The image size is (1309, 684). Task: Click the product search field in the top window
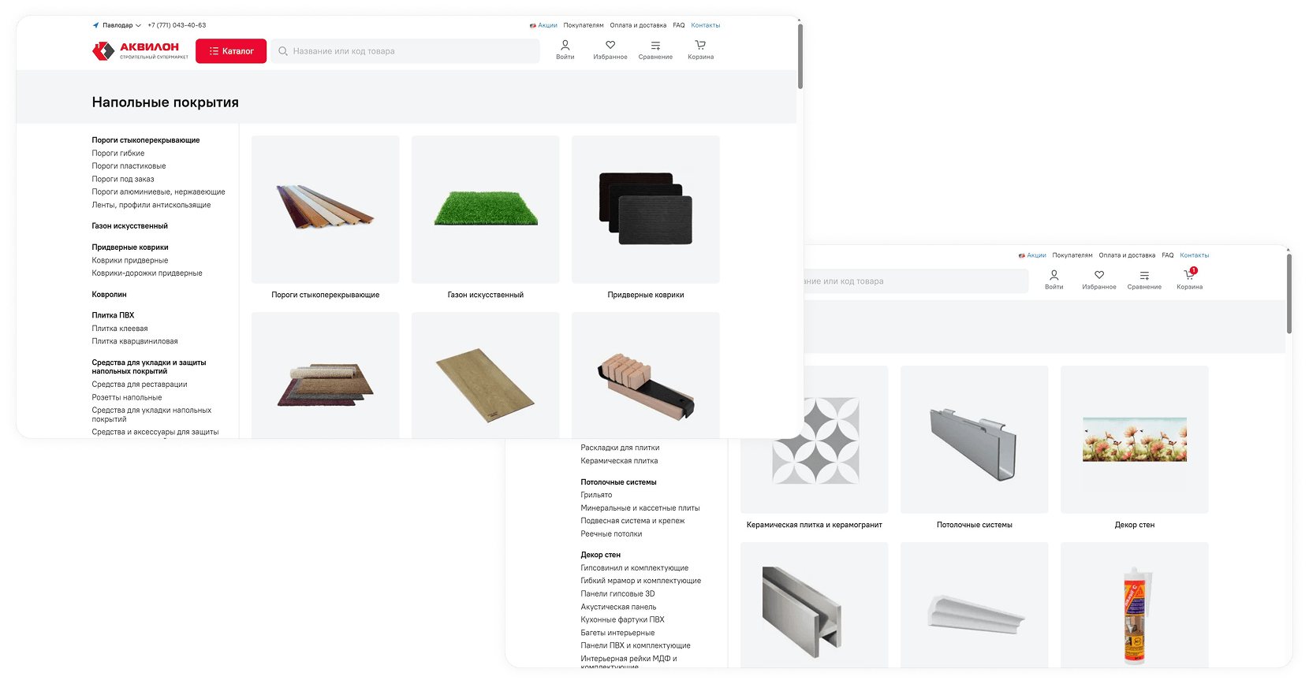(x=406, y=51)
